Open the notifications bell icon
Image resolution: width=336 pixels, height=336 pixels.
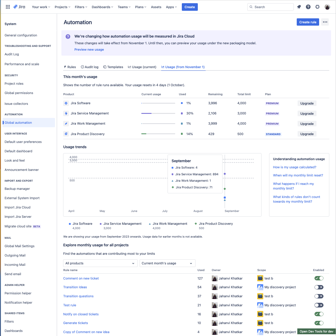coord(299,7)
